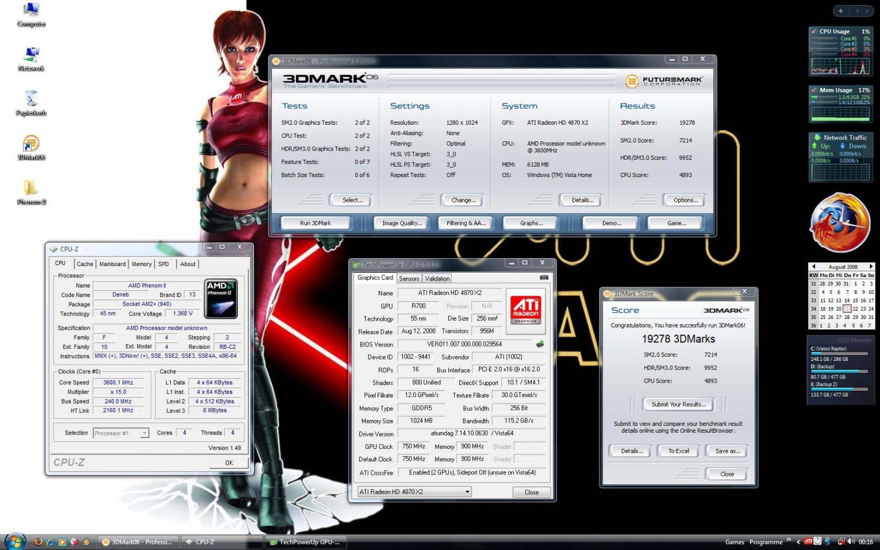Switch to CPU-Z taskbar button
Image resolution: width=880 pixels, height=550 pixels.
(222, 542)
